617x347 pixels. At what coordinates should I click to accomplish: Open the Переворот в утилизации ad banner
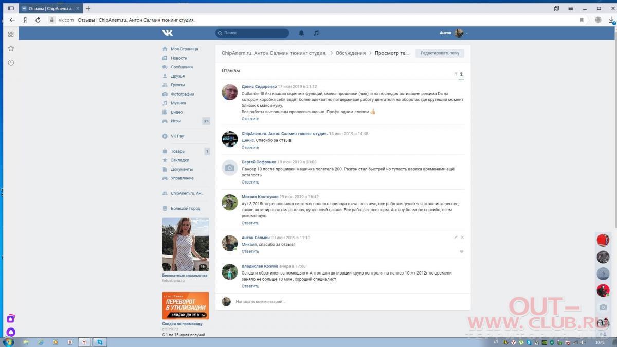click(x=186, y=305)
